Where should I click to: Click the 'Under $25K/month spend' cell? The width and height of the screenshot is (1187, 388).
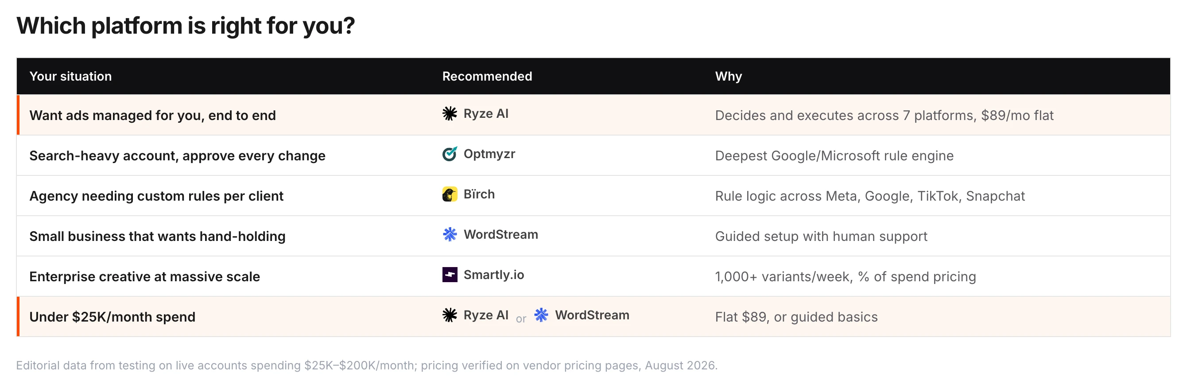[x=112, y=317]
